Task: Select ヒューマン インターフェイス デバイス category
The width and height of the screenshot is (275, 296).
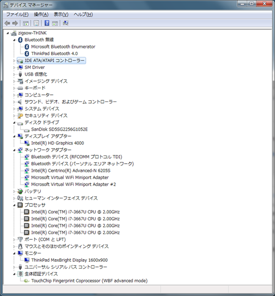Action: click(61, 198)
